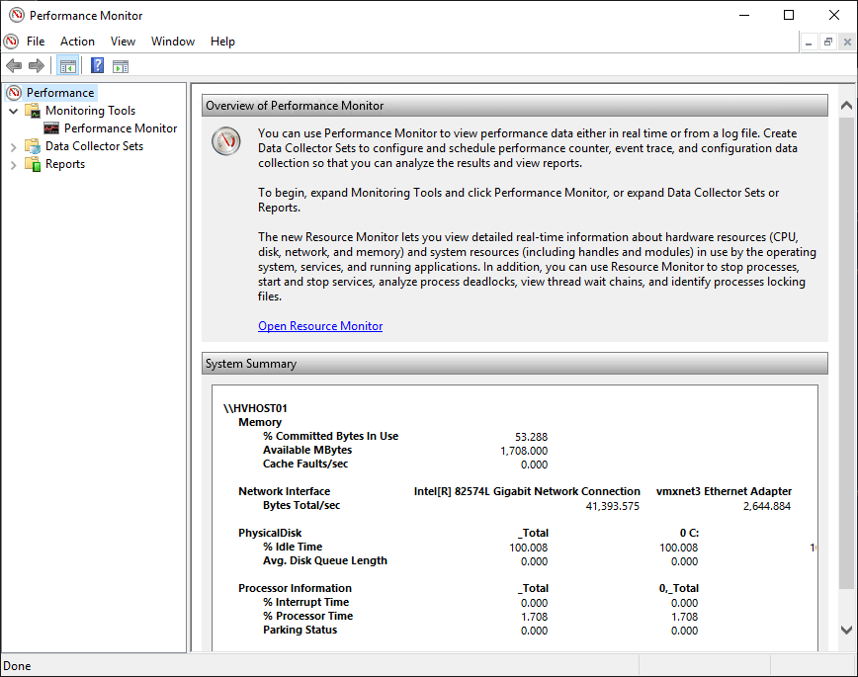Open the Action menu
This screenshot has width=858, height=677.
77,42
